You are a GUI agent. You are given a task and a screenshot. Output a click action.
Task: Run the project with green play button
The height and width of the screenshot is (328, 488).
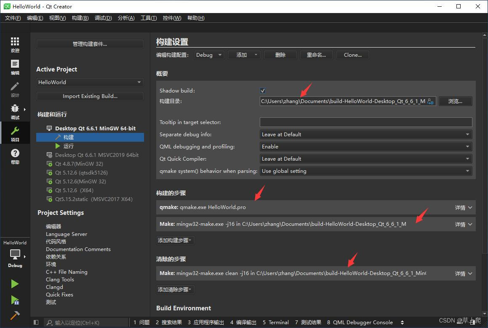pos(15,283)
